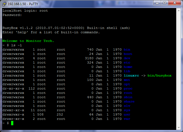Click the scrollbar down arrow

click(179, 128)
